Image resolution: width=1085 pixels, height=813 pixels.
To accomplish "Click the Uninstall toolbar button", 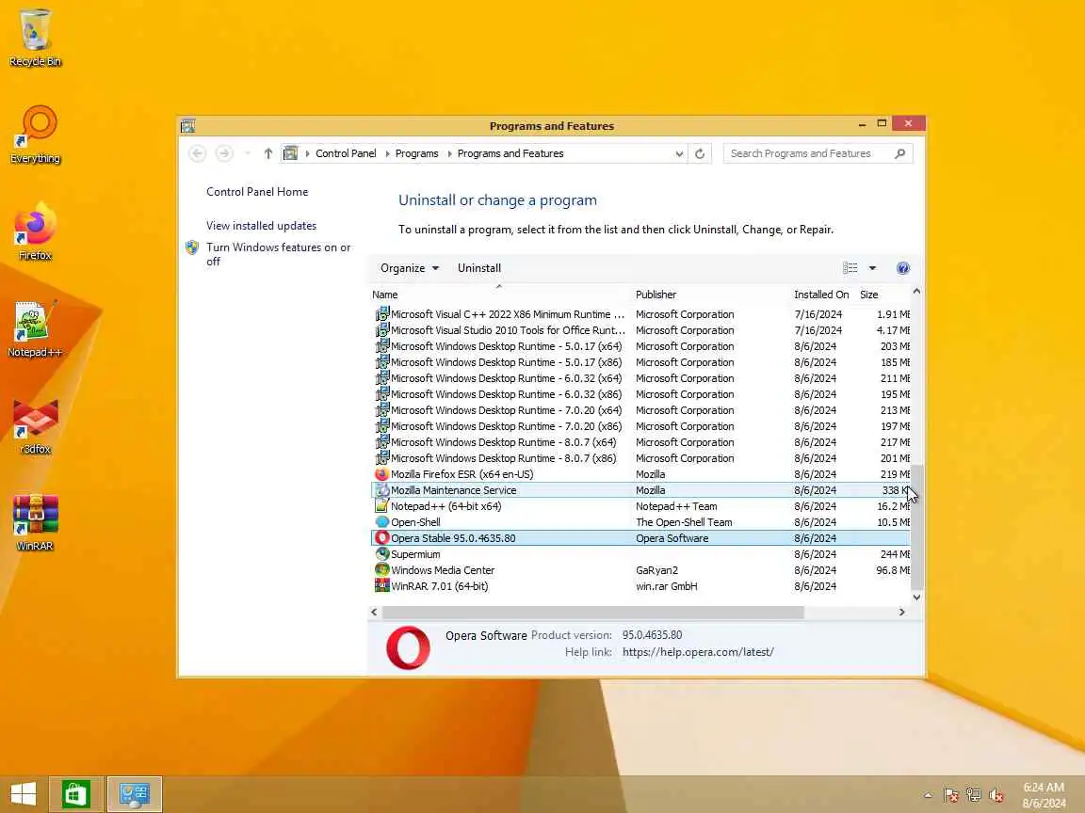I will (x=478, y=268).
